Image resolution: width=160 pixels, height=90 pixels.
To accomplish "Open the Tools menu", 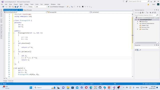I will 37,4.
